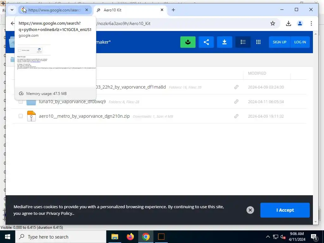Image resolution: width=324 pixels, height=243 pixels.
Task: Show hidden system tray icons
Action: [268, 237]
